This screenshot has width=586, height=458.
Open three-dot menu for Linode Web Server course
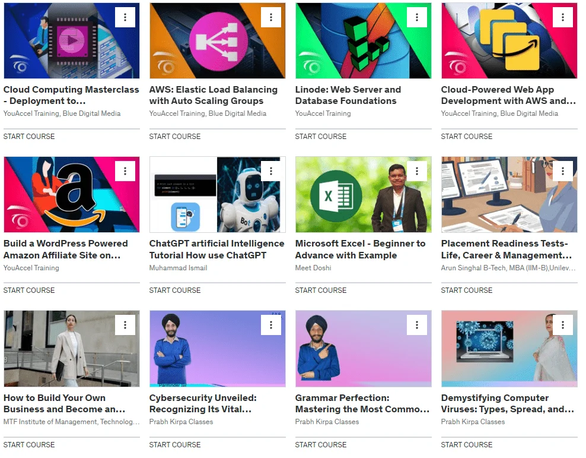pyautogui.click(x=417, y=17)
